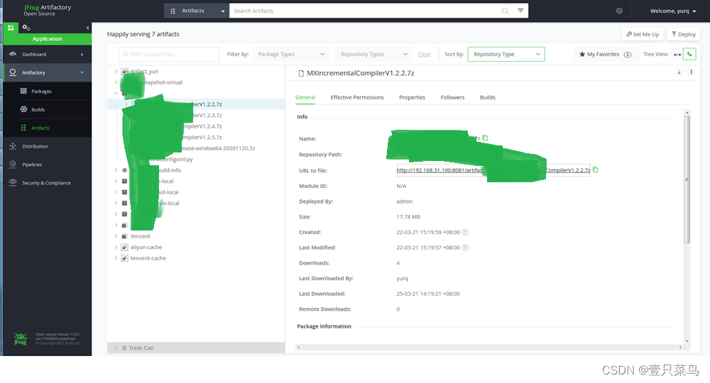Expand the tencent repository node
This screenshot has height=383, width=710.
pos(116,236)
